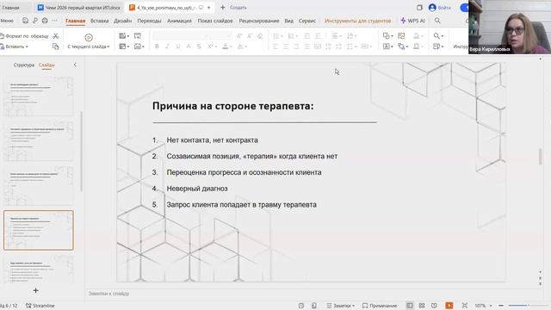
Task: Add a new slide with plus button
Action: 35,290
